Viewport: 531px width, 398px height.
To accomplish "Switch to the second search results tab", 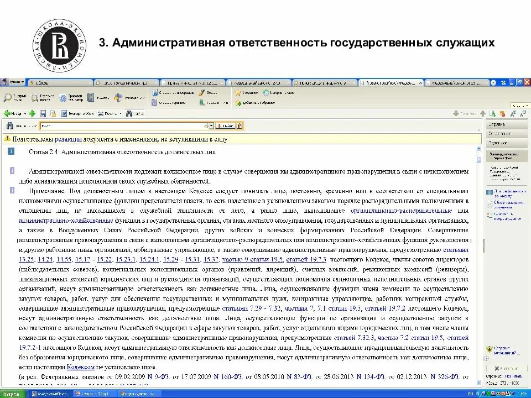I will pos(126,82).
